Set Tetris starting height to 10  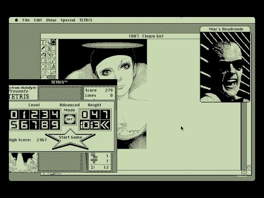tap(85, 125)
